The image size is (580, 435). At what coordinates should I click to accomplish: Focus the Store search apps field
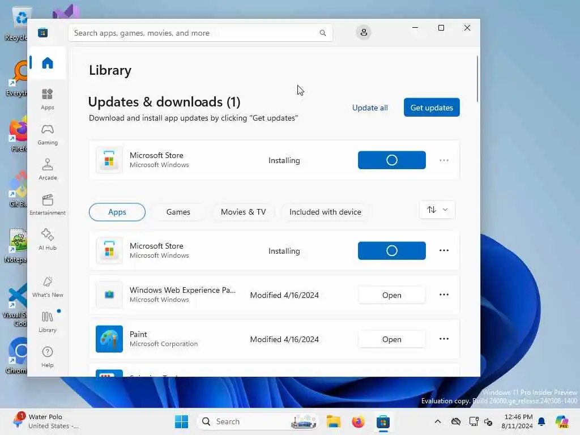click(200, 33)
